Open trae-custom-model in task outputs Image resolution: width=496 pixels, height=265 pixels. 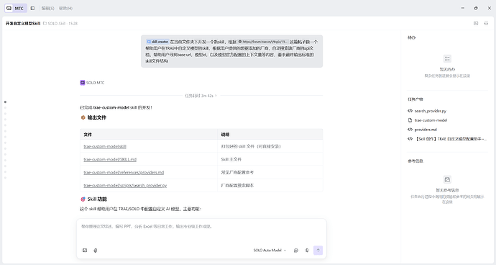pyautogui.click(x=431, y=120)
